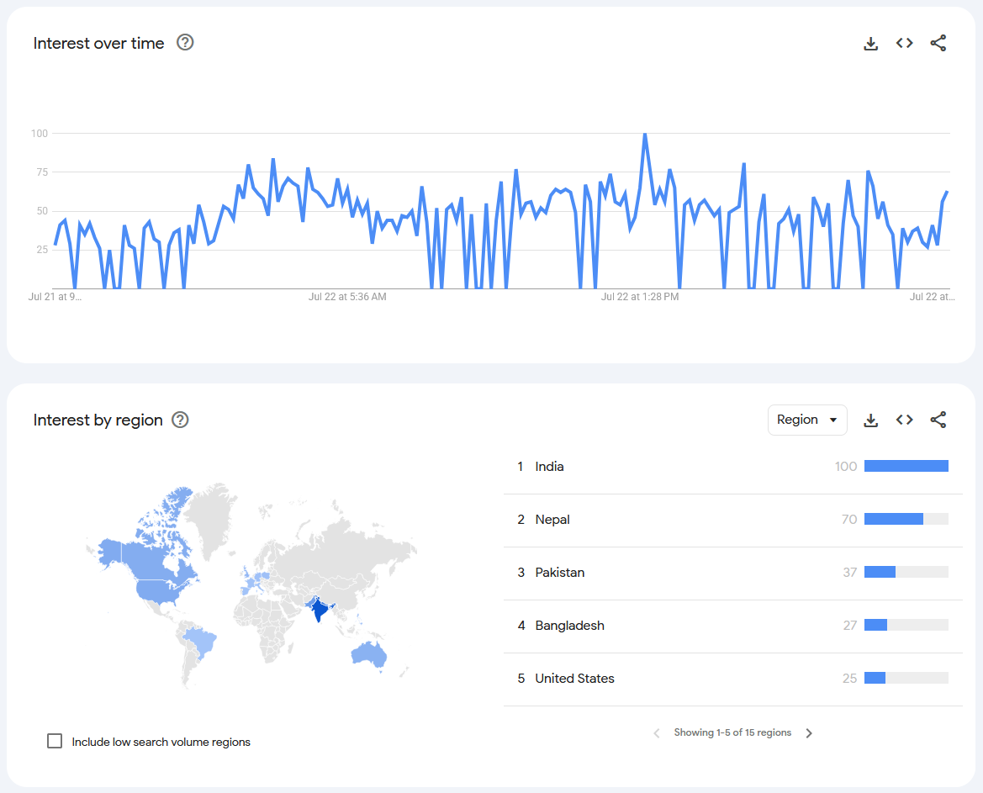Click Pakistan's interest bar showing 37
Viewport: 983px width, 793px height.
click(x=906, y=572)
